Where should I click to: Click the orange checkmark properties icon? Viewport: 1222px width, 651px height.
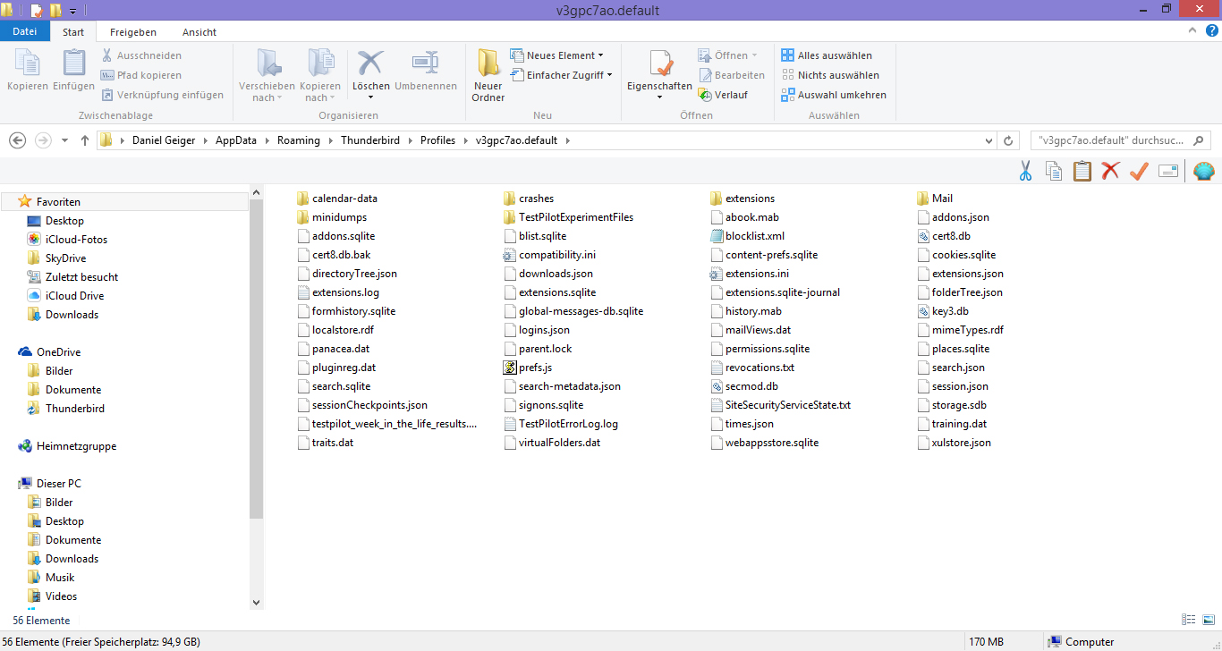(x=1139, y=171)
